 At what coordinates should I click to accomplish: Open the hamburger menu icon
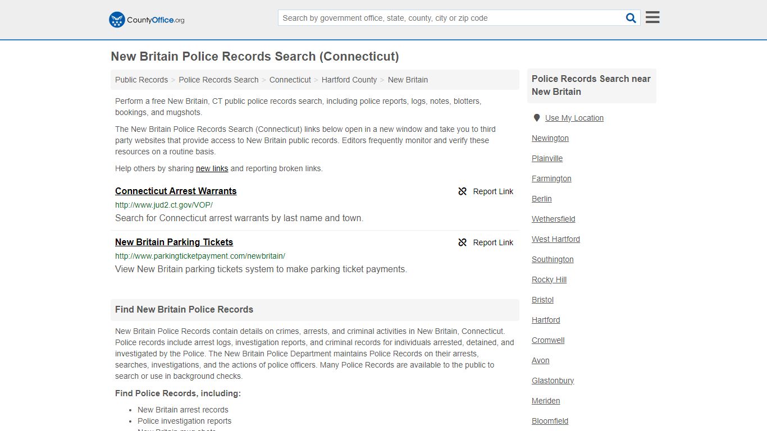[x=652, y=17]
